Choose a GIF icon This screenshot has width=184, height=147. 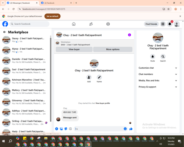70,129
